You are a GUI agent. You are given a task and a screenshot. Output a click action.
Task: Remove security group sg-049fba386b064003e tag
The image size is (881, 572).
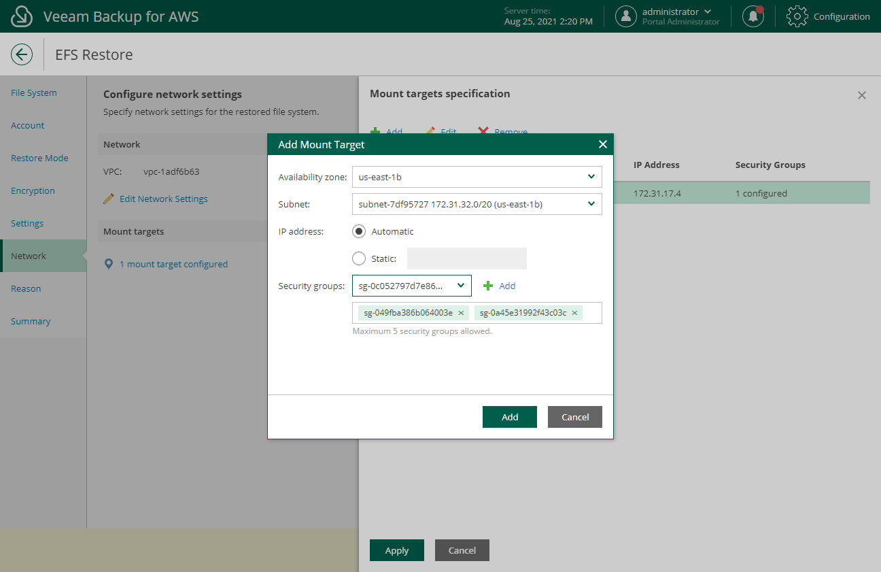[x=461, y=313]
